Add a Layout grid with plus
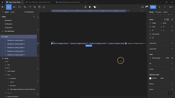Viewport: 175px width, 98px height. [x=172, y=49]
